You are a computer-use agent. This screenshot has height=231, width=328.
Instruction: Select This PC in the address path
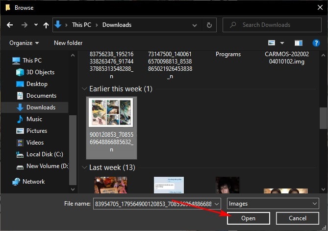pos(81,25)
